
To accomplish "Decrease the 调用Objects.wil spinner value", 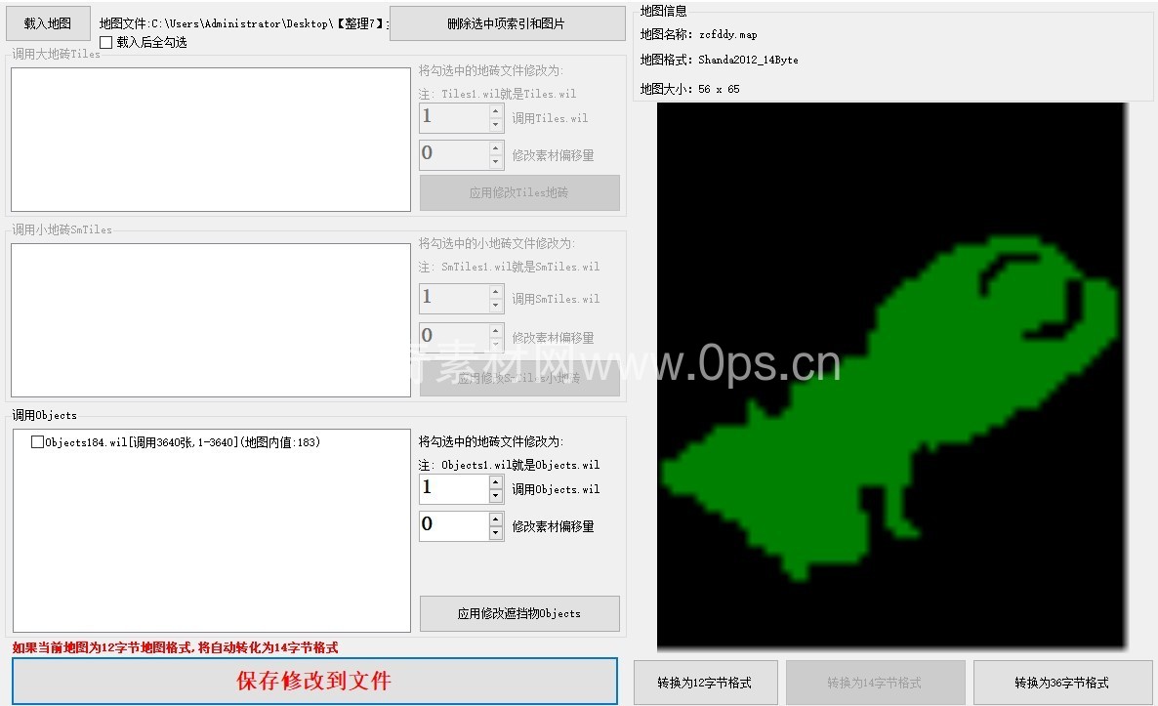I will point(496,496).
